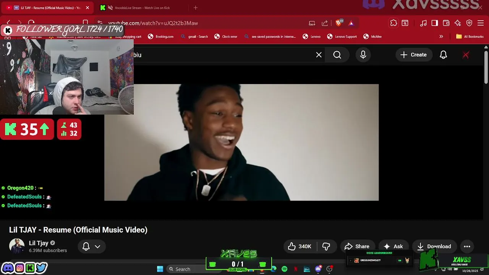Image resolution: width=489 pixels, height=275 pixels.
Task: Close the Lil TJAY YouTube tab
Action: pos(87,8)
